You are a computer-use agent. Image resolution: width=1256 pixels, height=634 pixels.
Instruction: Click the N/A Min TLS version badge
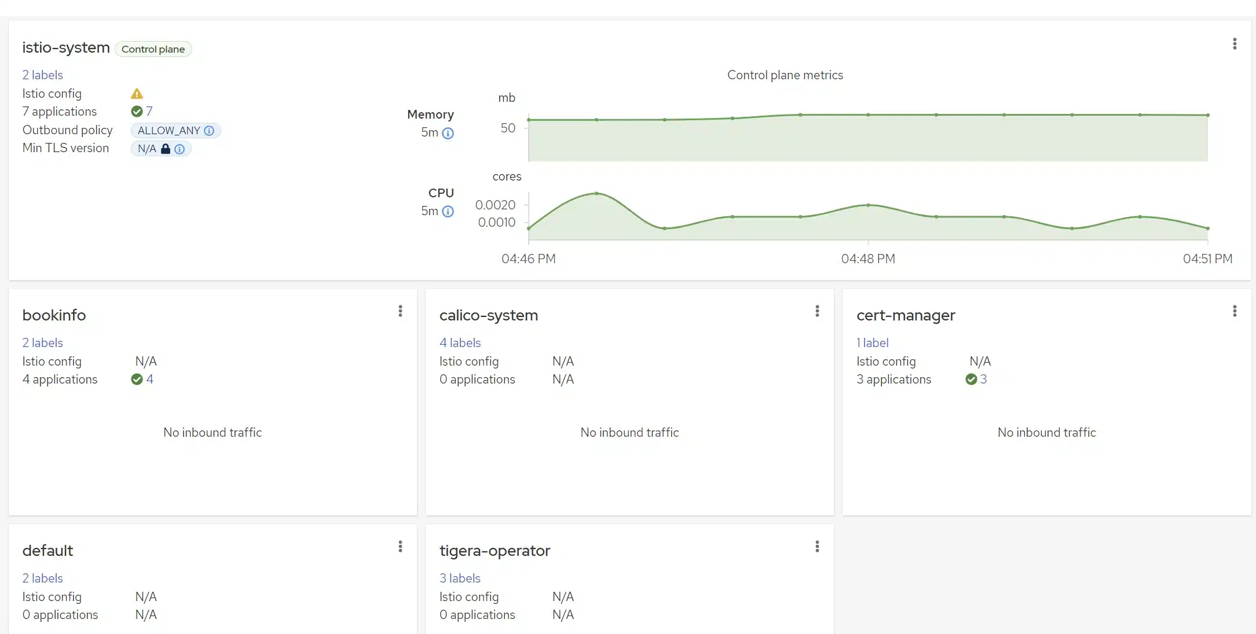(x=161, y=149)
